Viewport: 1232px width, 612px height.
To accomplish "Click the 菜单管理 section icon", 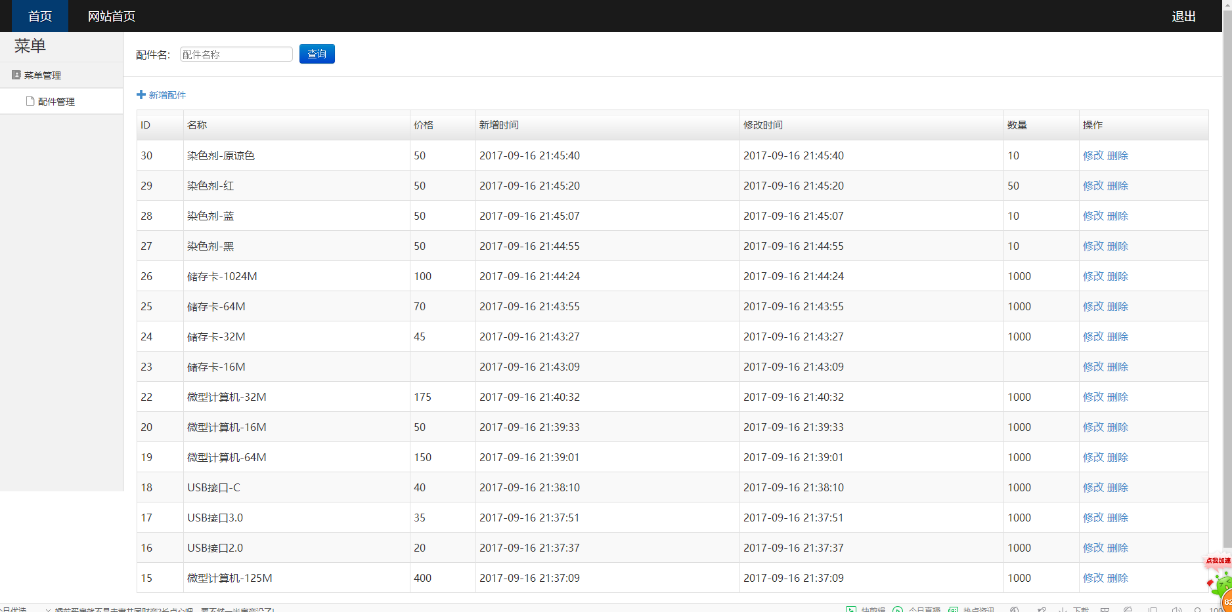I will (16, 75).
